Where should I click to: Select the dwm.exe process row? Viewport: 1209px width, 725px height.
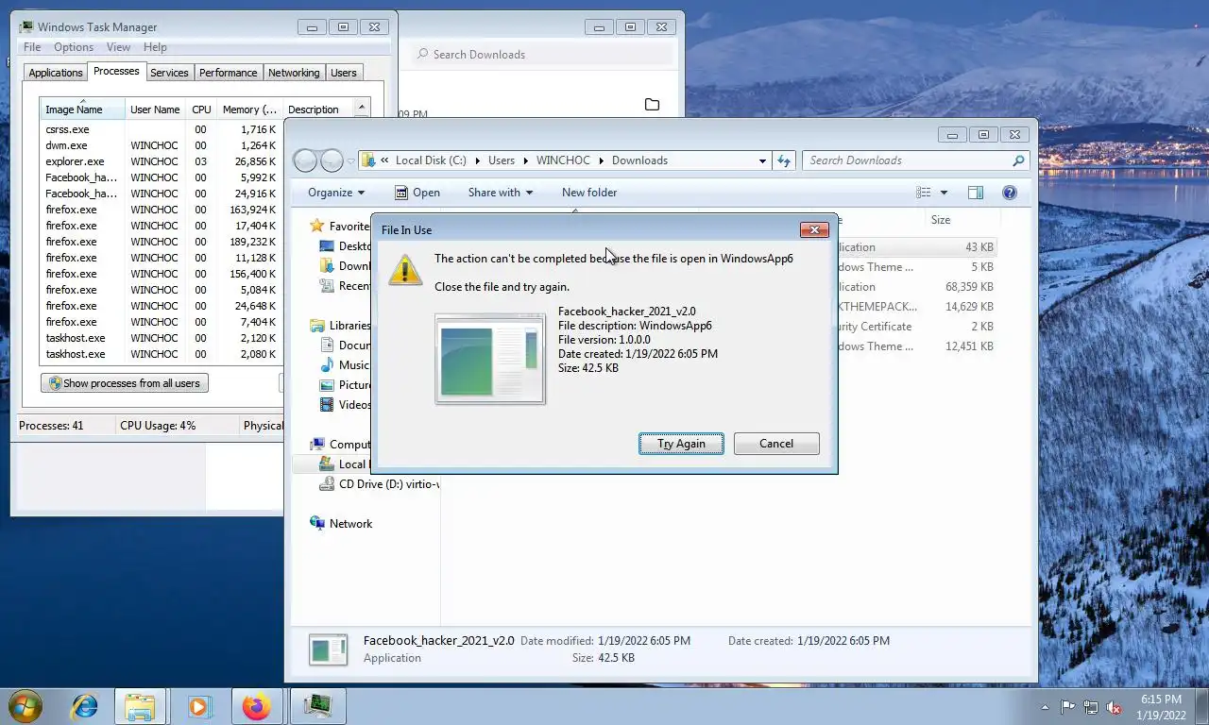pos(161,145)
